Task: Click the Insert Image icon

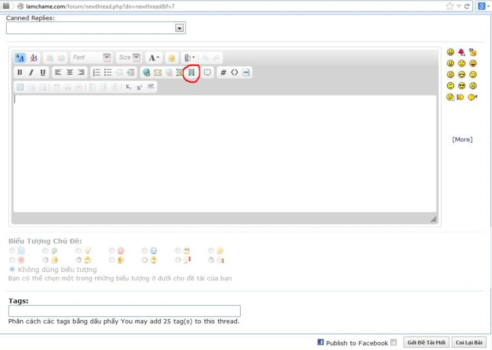Action: [180, 72]
